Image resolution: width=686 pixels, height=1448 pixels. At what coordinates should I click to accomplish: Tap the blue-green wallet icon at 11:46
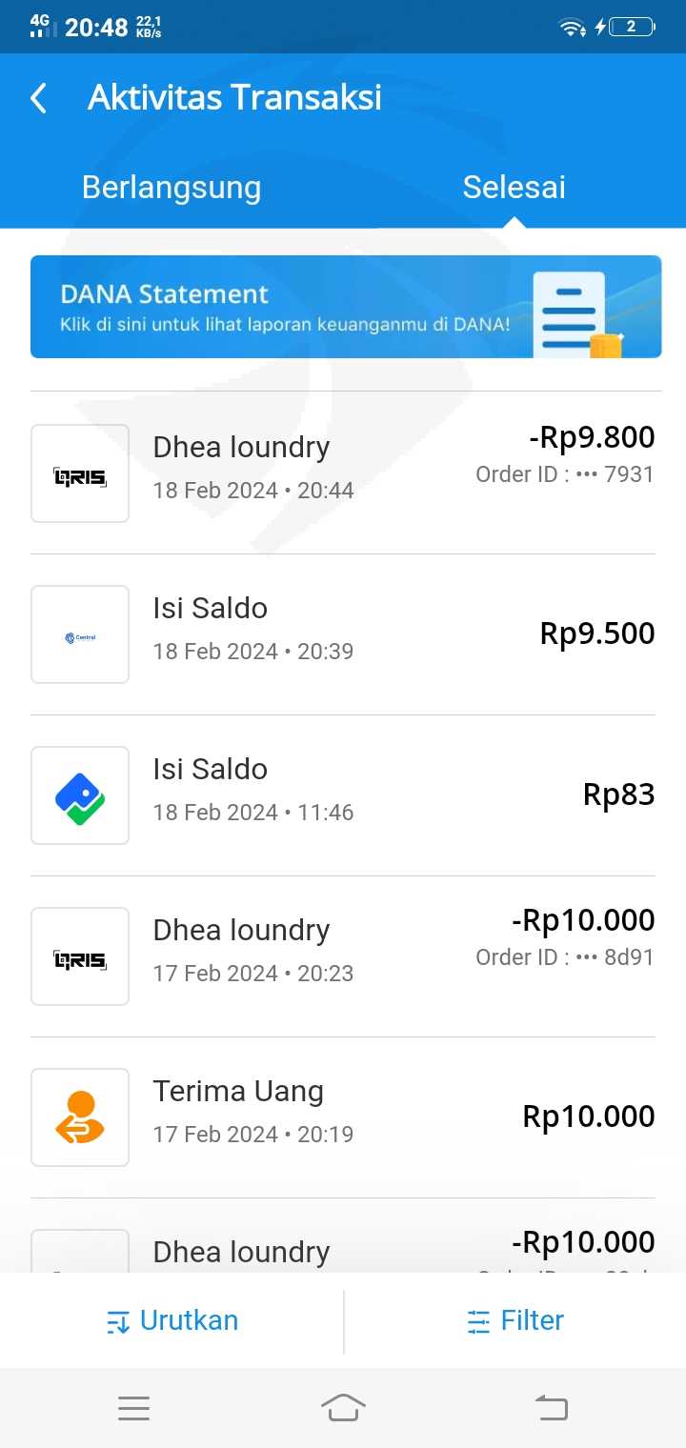(80, 795)
